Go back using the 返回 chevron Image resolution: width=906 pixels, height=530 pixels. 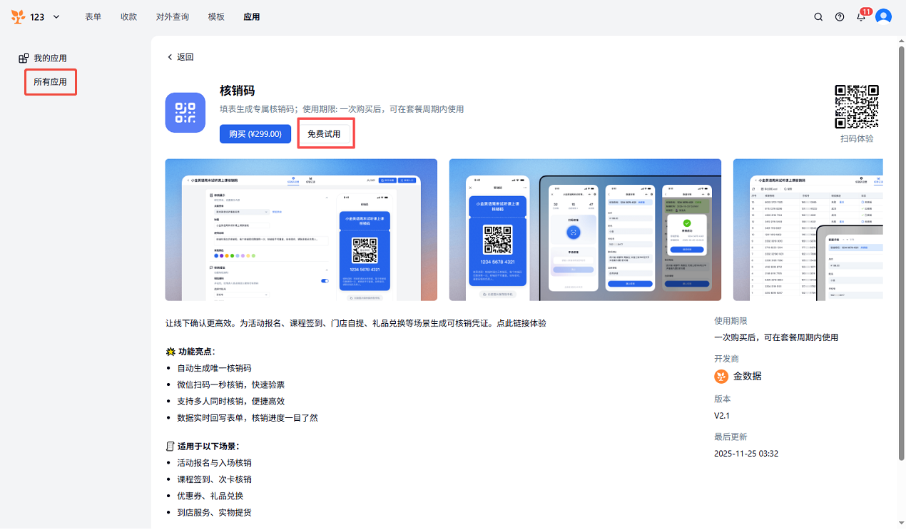click(170, 57)
